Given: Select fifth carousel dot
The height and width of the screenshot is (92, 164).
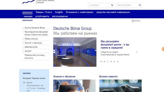Looking at the screenshot, I should click(x=114, y=62).
